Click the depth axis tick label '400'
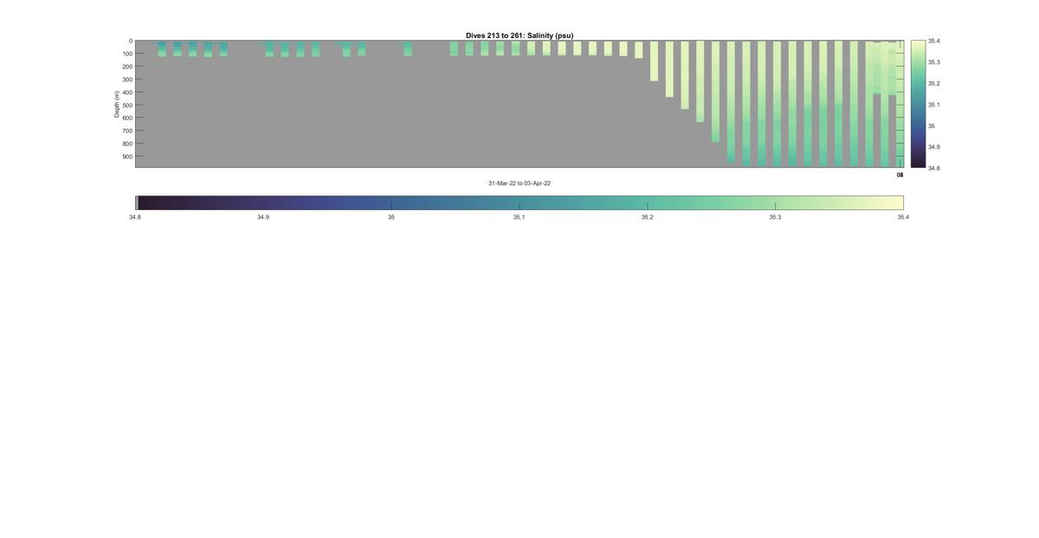Viewport: 1039px width, 538px height. coord(127,93)
